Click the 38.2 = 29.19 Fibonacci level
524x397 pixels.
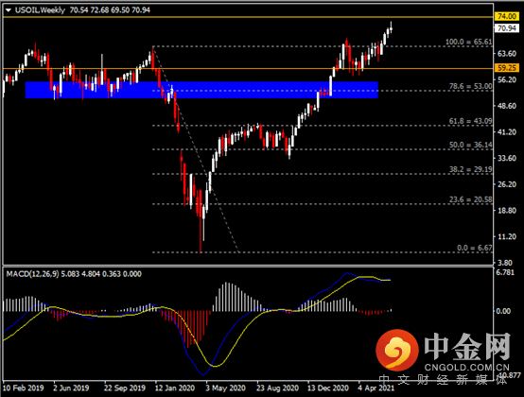pyautogui.click(x=470, y=169)
